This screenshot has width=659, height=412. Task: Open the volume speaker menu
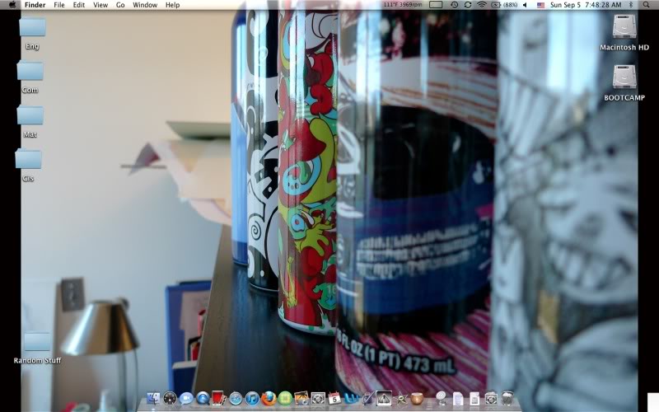tap(525, 5)
